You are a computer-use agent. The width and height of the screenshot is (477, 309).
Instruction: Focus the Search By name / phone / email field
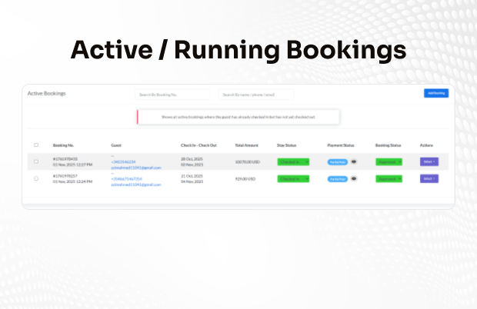(256, 95)
